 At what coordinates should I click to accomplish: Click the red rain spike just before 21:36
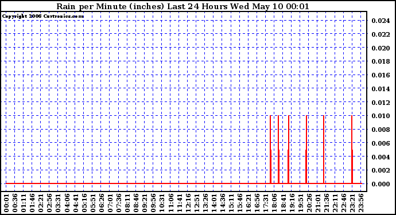point(324,150)
